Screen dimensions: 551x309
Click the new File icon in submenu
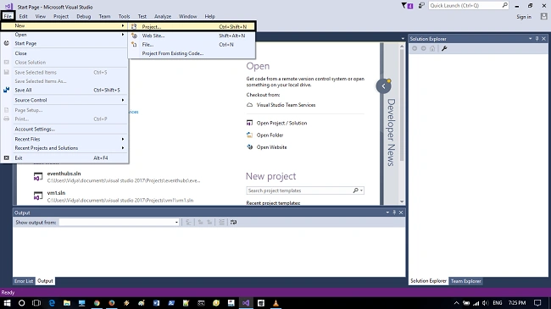pos(134,45)
